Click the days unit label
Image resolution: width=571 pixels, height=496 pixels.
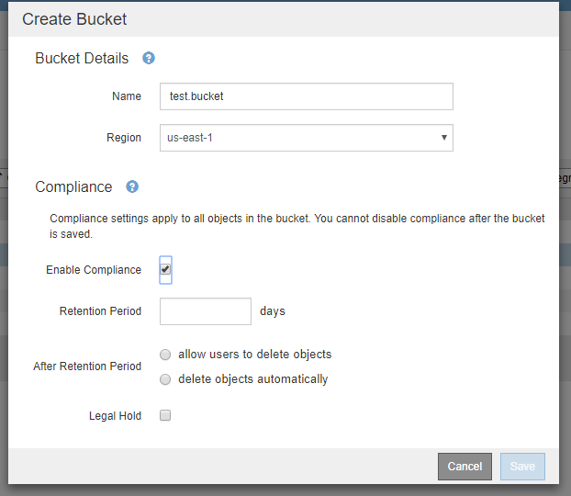tap(273, 311)
